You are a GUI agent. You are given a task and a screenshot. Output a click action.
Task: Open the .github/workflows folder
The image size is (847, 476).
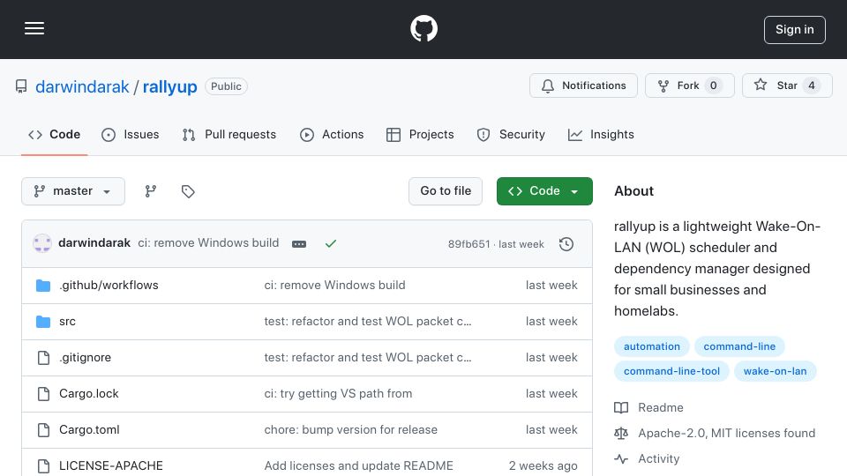click(x=109, y=285)
